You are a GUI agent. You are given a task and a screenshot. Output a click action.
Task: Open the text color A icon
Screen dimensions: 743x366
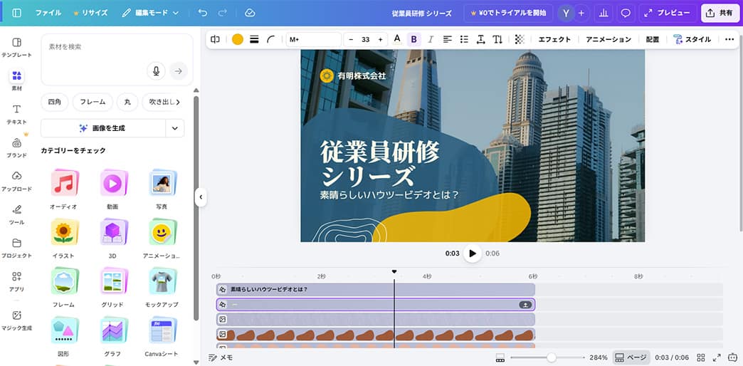coord(397,39)
